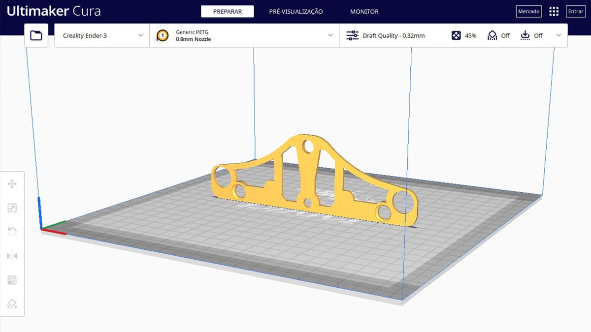Click the infill 45% indicator
The width and height of the screenshot is (591, 332).
pyautogui.click(x=464, y=35)
